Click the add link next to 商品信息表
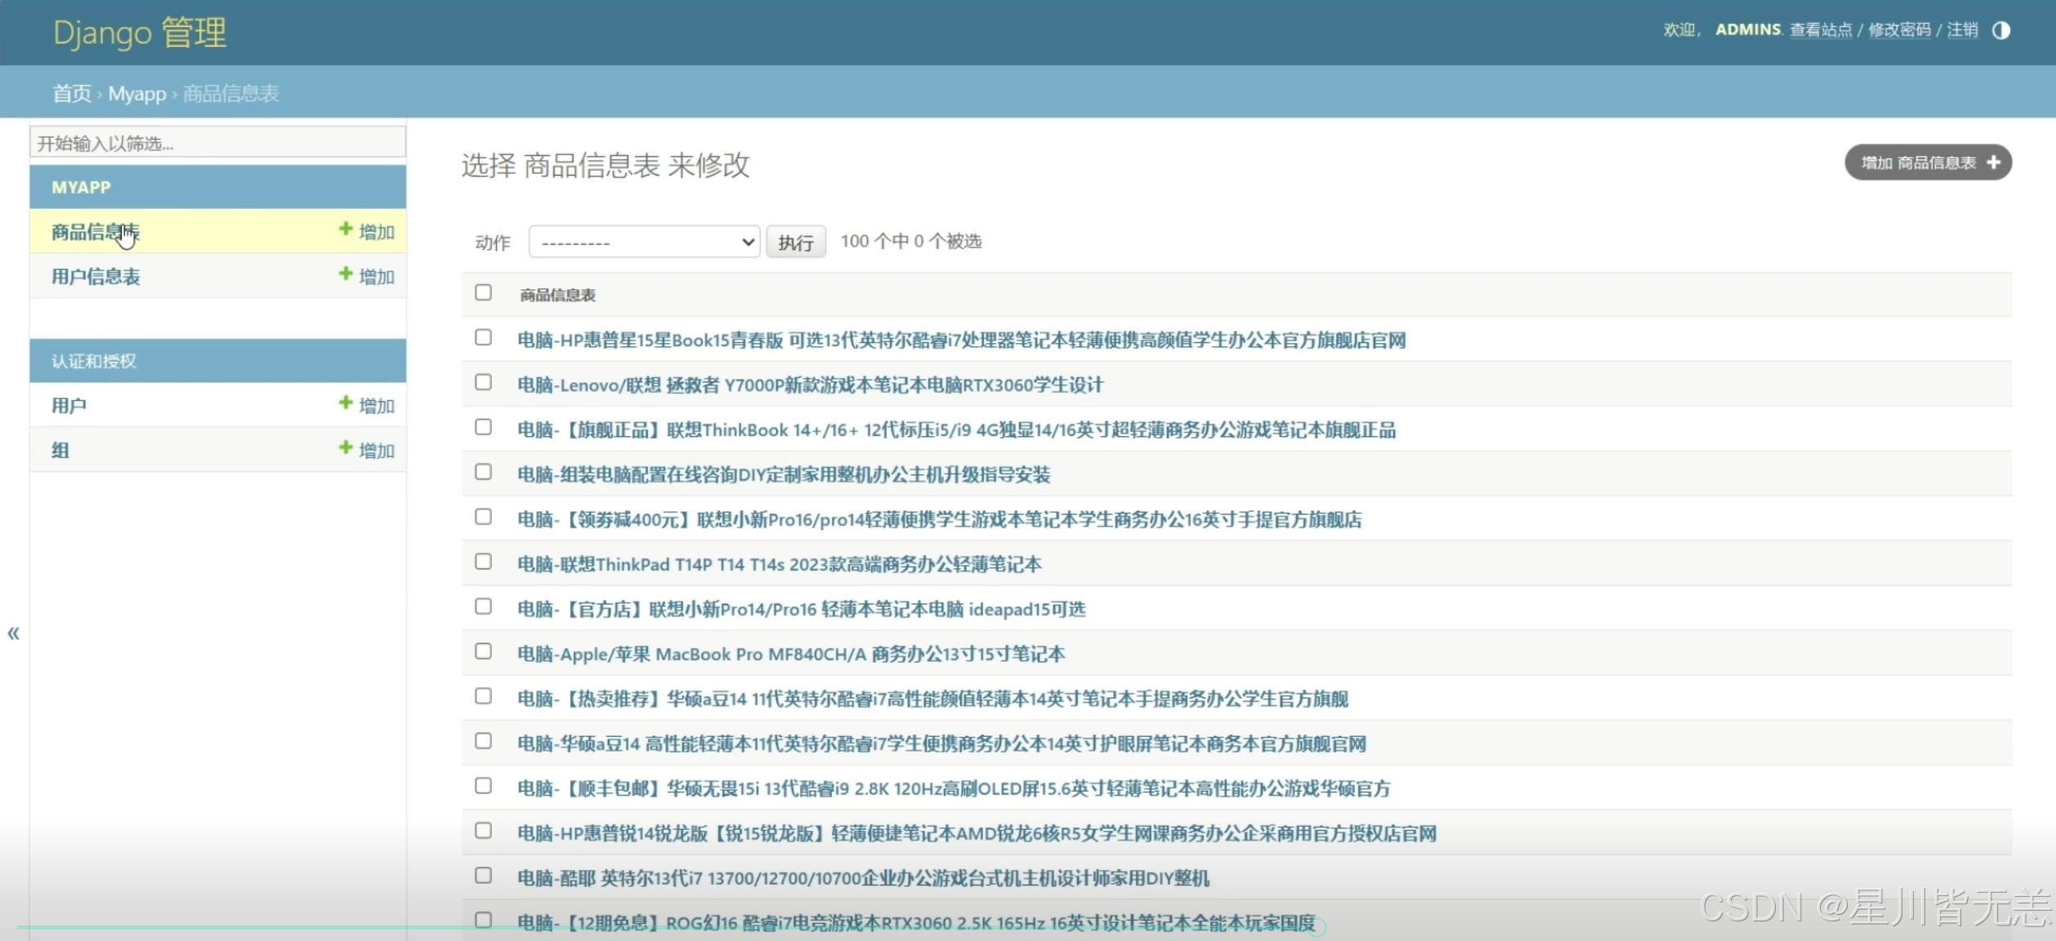 coord(367,231)
